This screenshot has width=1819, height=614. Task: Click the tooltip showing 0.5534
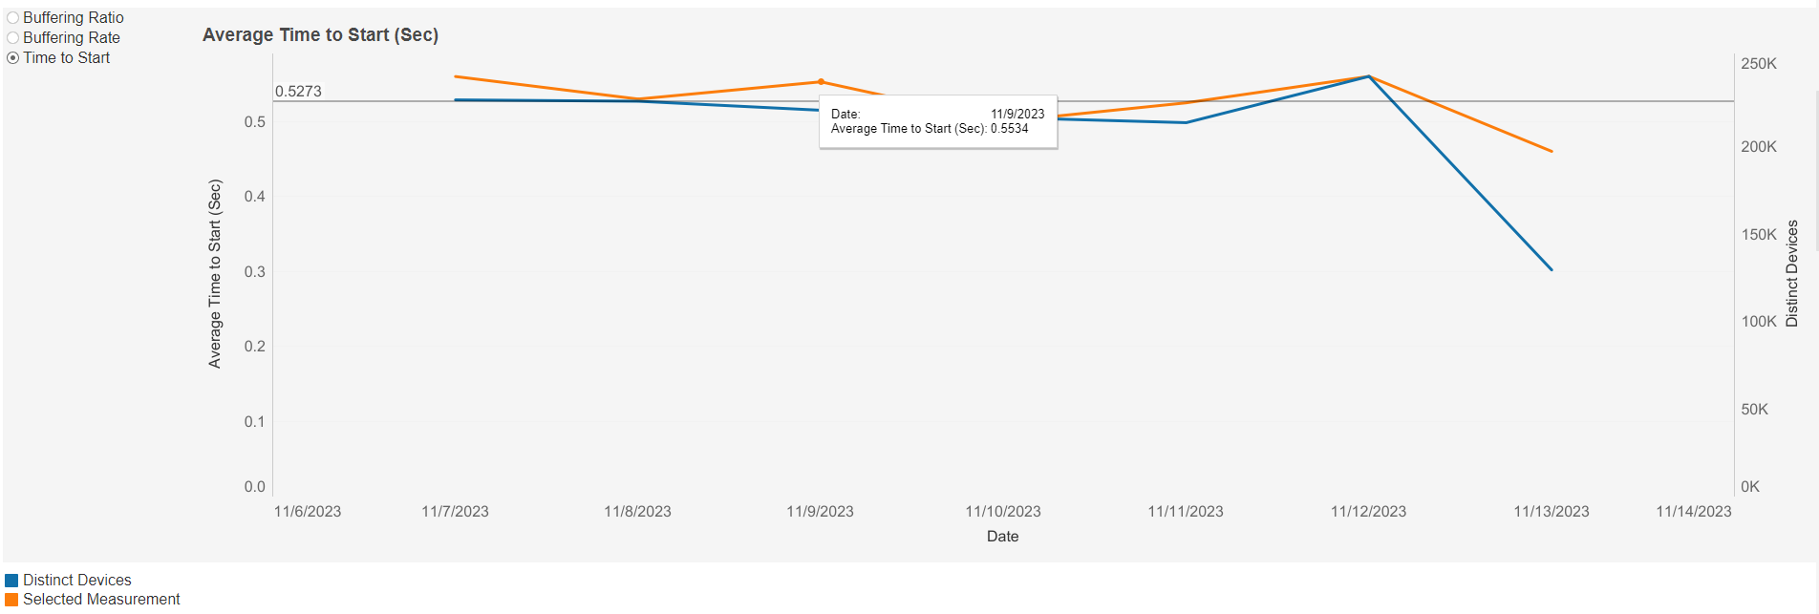[937, 121]
